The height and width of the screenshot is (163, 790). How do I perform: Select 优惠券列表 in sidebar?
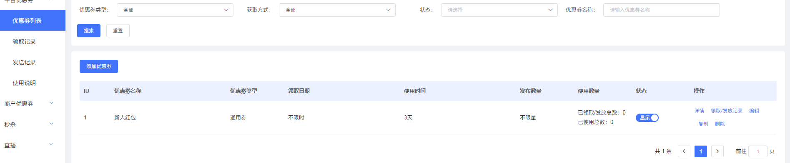pos(33,21)
